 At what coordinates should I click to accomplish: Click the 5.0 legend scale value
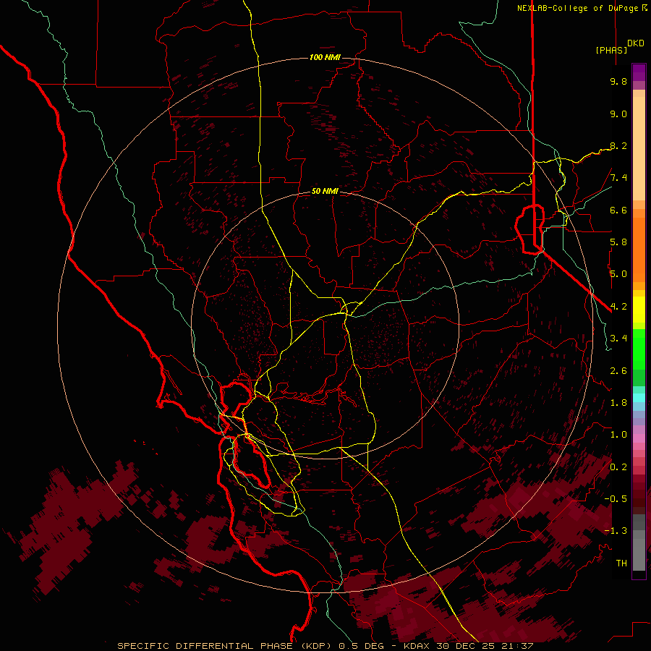click(x=618, y=274)
